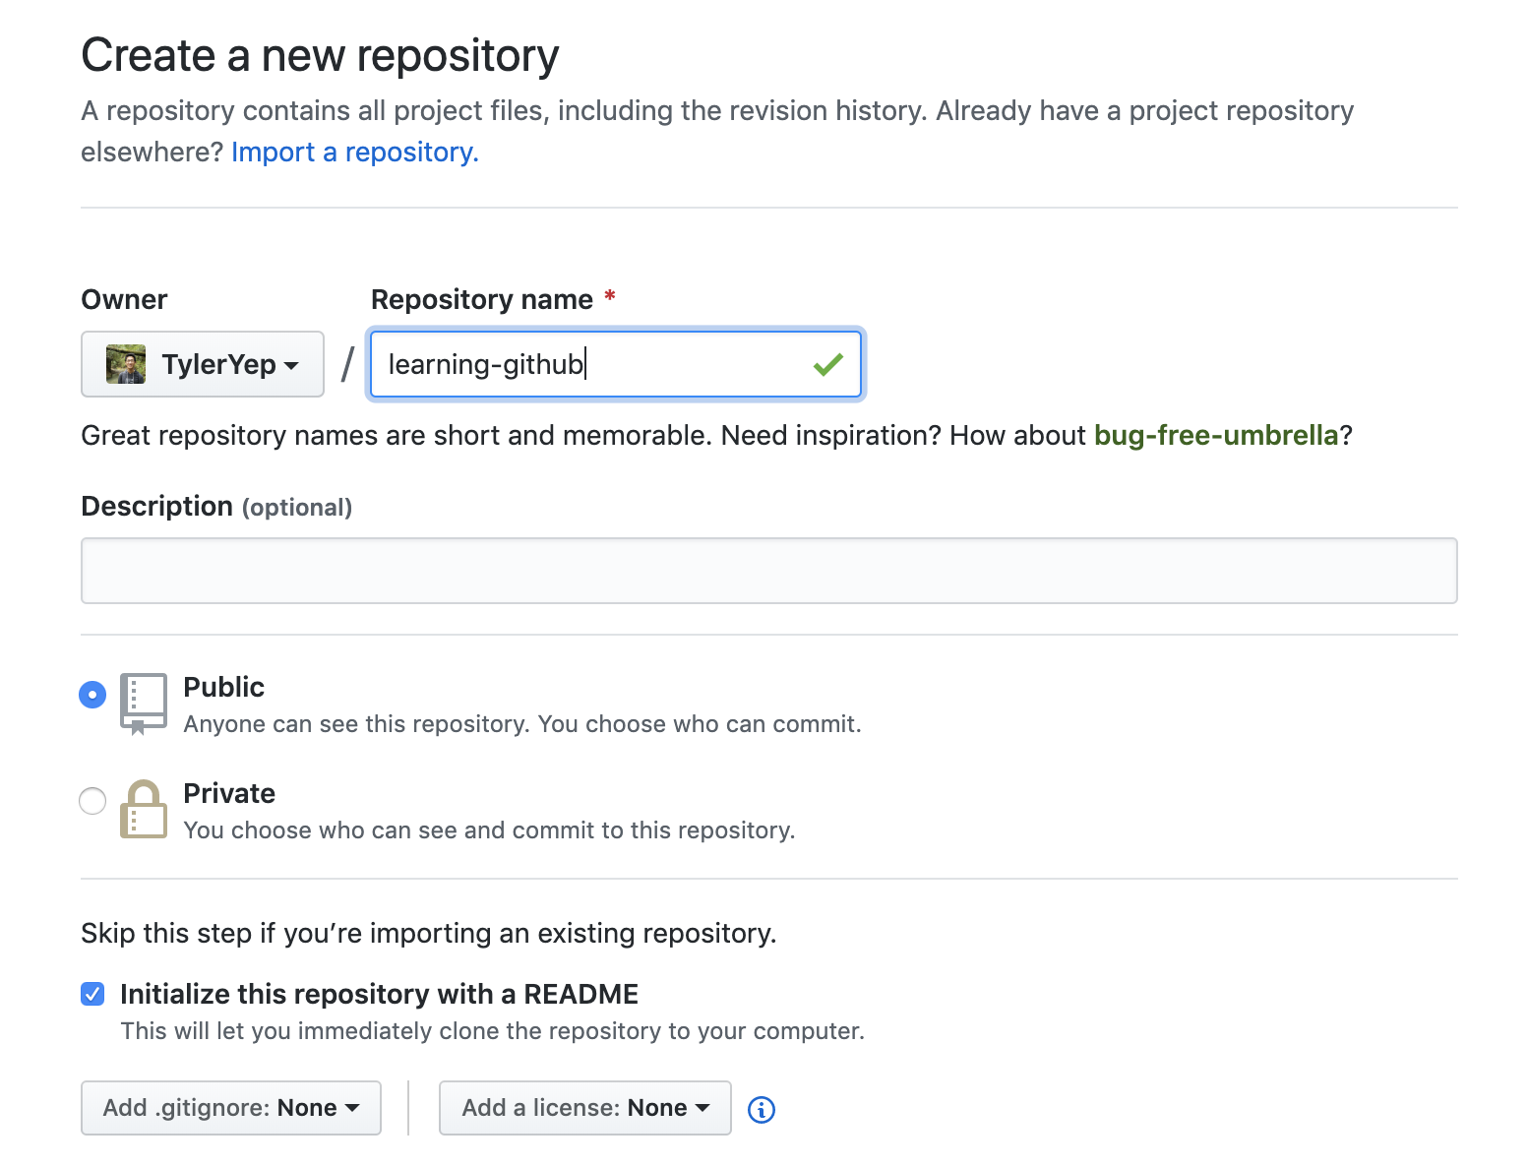Viewport: 1527px width, 1167px height.
Task: Follow the Import a repository link
Action: click(x=355, y=152)
